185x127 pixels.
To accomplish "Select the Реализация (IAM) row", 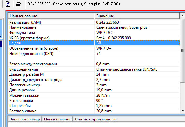I will coord(94,22).
